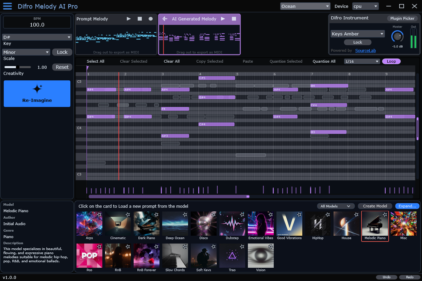The image size is (422, 281).
Task: Adjust the Creativity slider
Action: point(17,67)
